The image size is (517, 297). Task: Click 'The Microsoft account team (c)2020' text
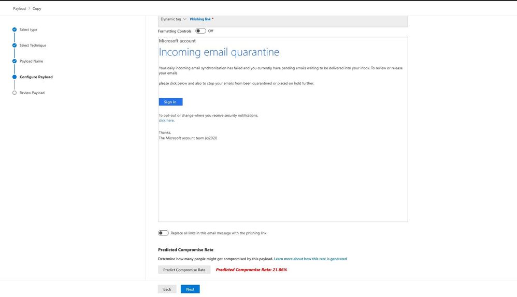[188, 138]
